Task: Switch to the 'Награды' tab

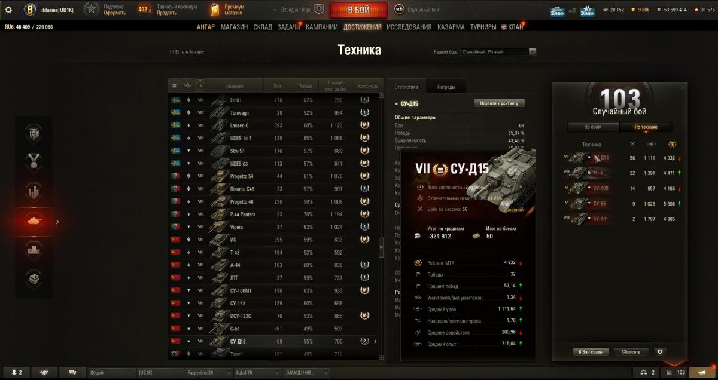Action: pyautogui.click(x=446, y=87)
